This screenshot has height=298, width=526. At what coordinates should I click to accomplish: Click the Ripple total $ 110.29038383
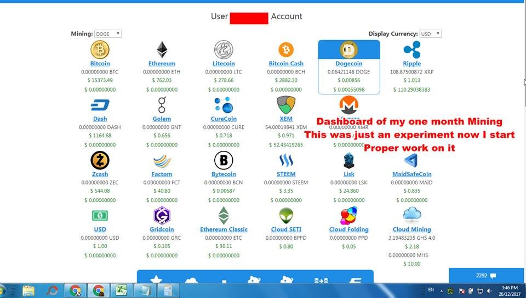[x=411, y=89]
